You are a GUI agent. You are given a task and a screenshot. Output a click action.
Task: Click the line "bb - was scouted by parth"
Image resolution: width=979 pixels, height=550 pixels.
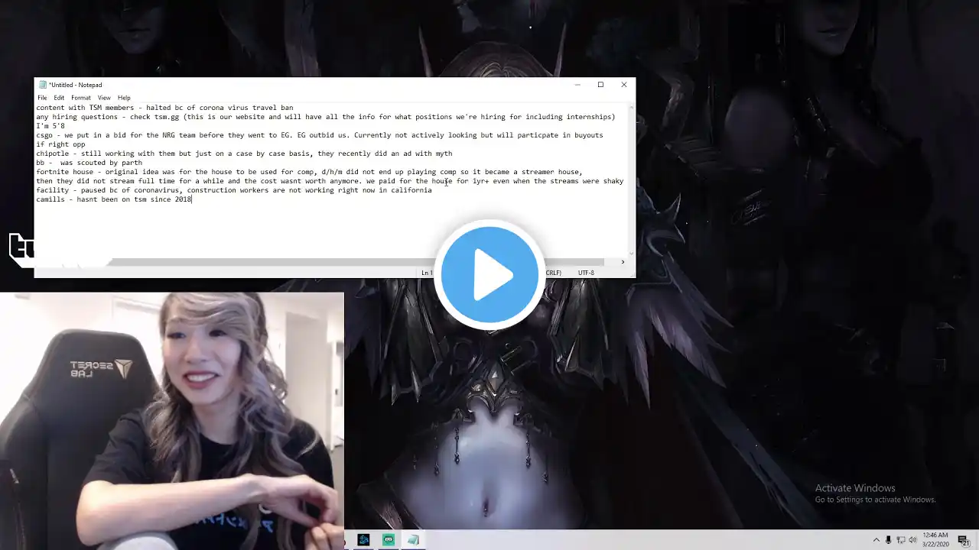click(89, 163)
